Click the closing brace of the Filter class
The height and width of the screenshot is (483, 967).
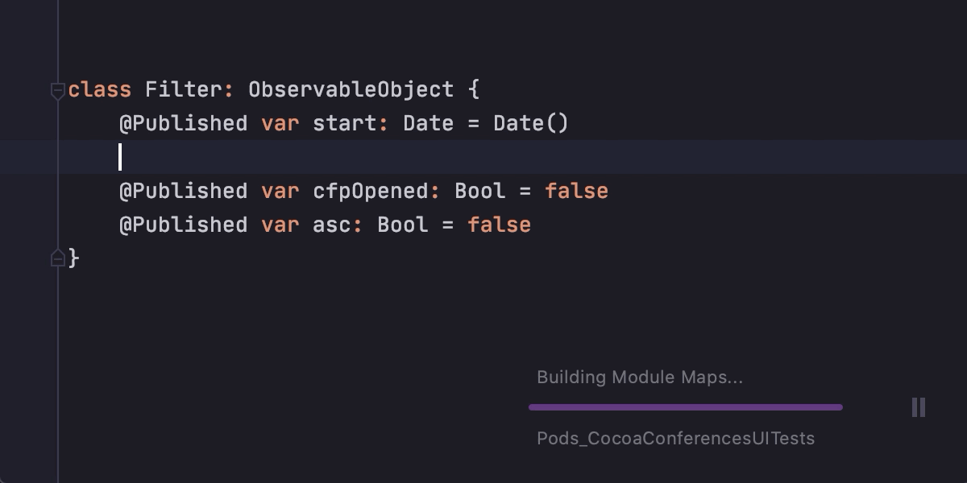coord(74,258)
